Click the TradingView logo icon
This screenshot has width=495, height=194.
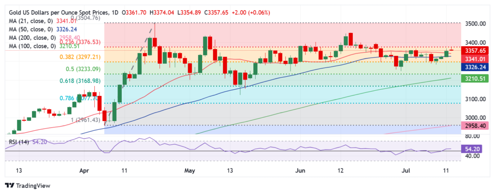(10, 185)
